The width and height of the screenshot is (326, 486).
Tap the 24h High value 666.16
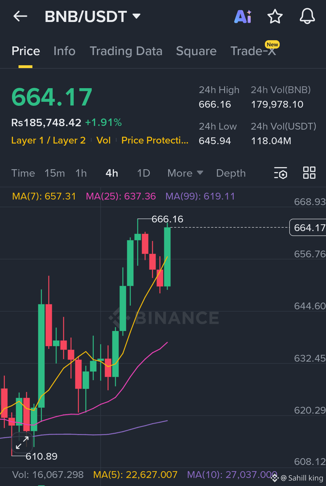pos(215,105)
